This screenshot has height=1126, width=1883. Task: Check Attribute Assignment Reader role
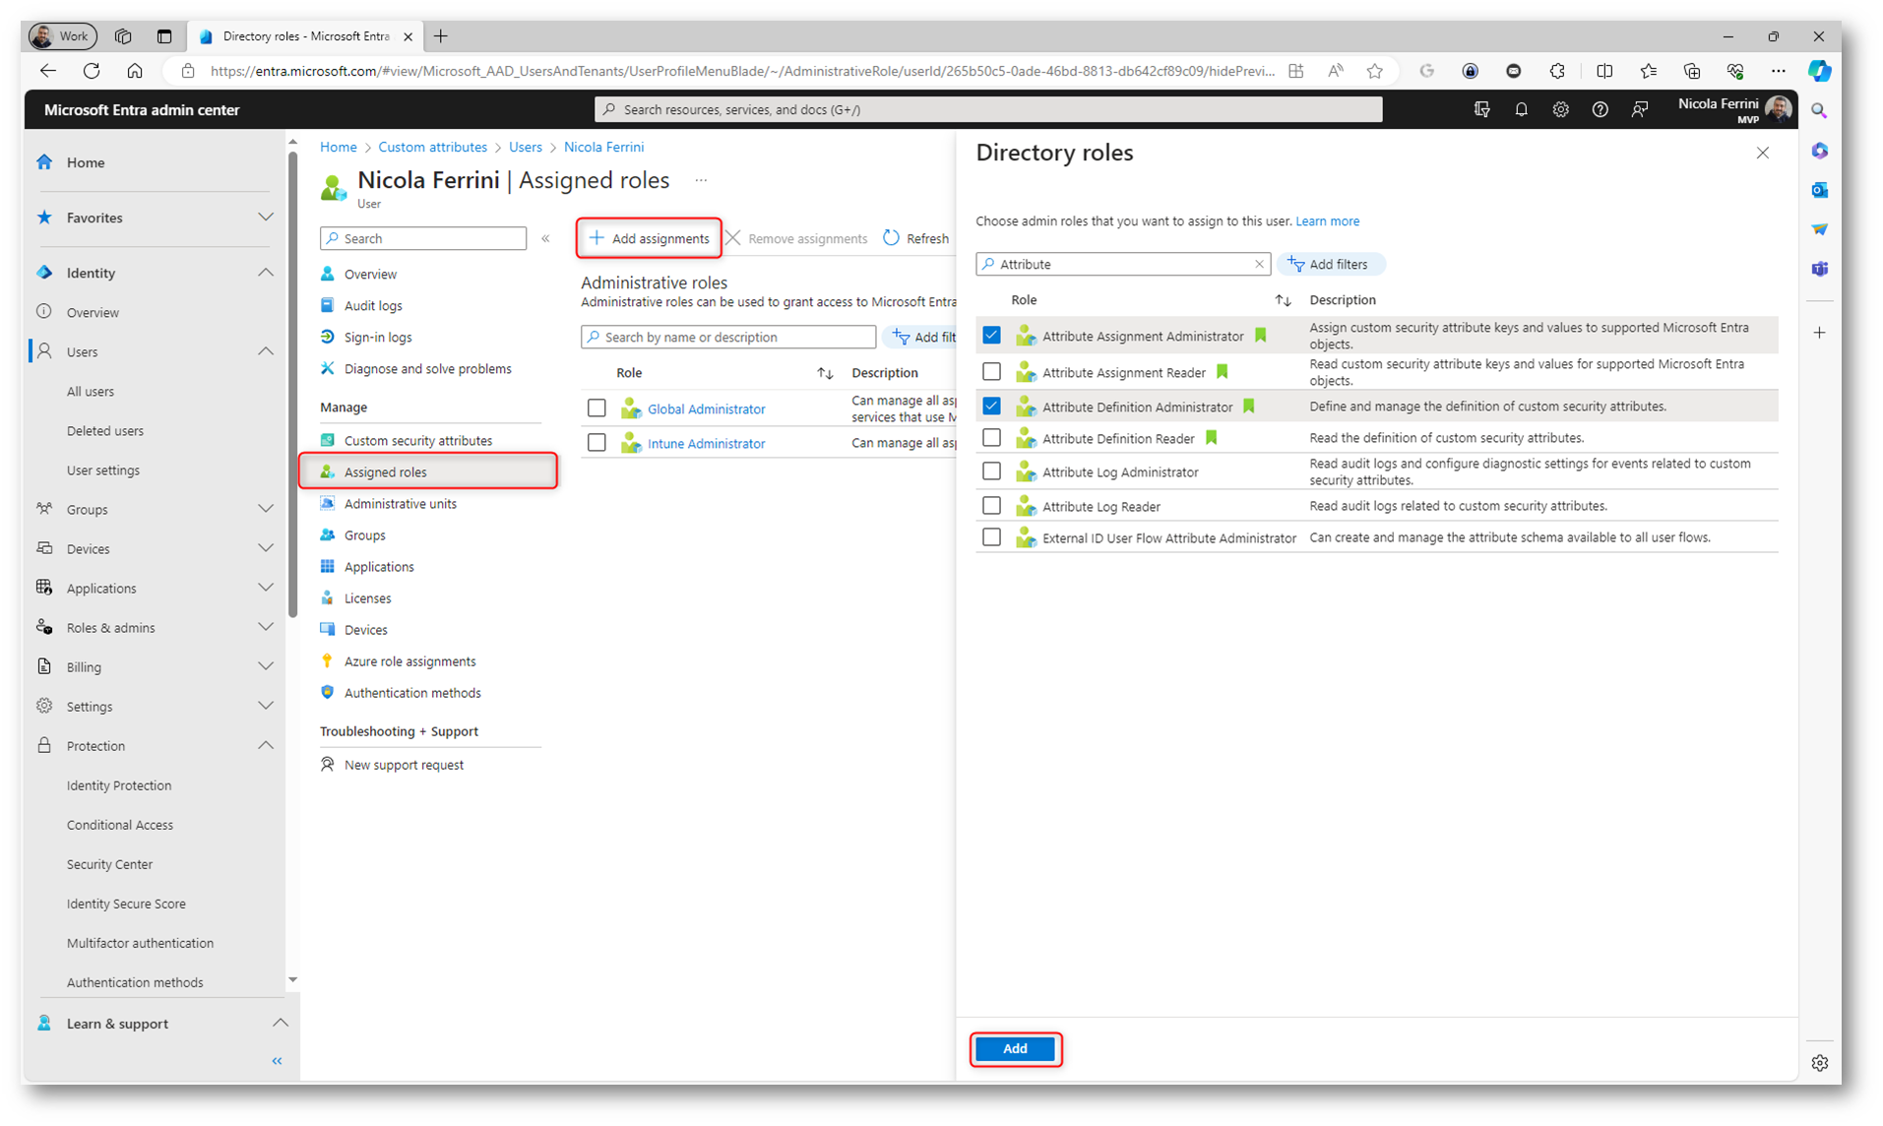[x=991, y=372]
